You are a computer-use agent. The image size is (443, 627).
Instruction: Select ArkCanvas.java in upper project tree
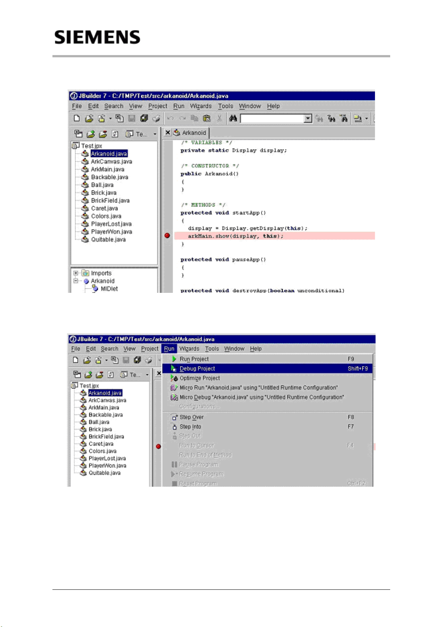click(111, 161)
